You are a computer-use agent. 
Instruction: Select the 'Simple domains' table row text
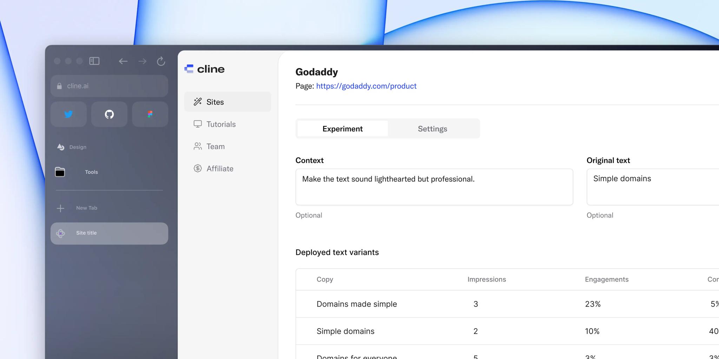tap(345, 331)
